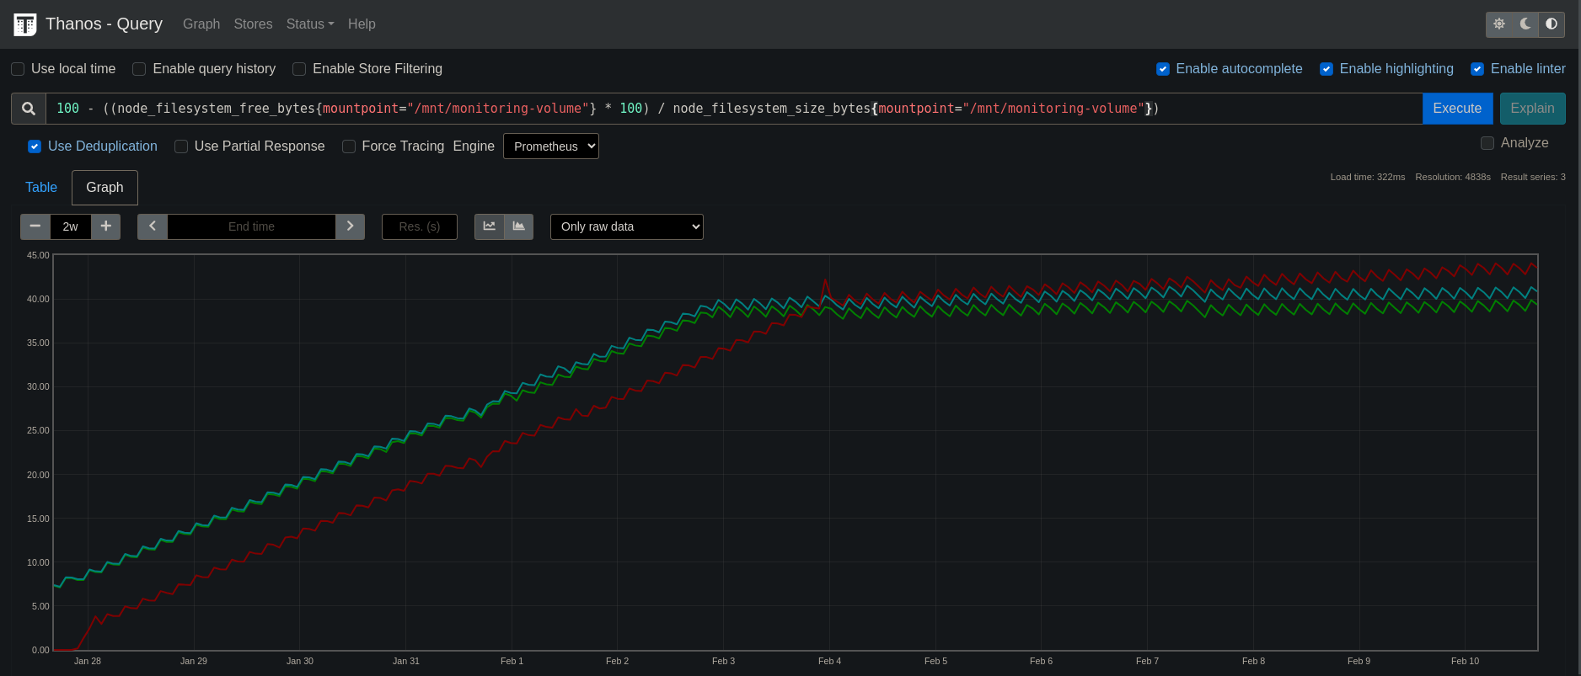
Task: Check Use Partial Response
Action: point(181,146)
